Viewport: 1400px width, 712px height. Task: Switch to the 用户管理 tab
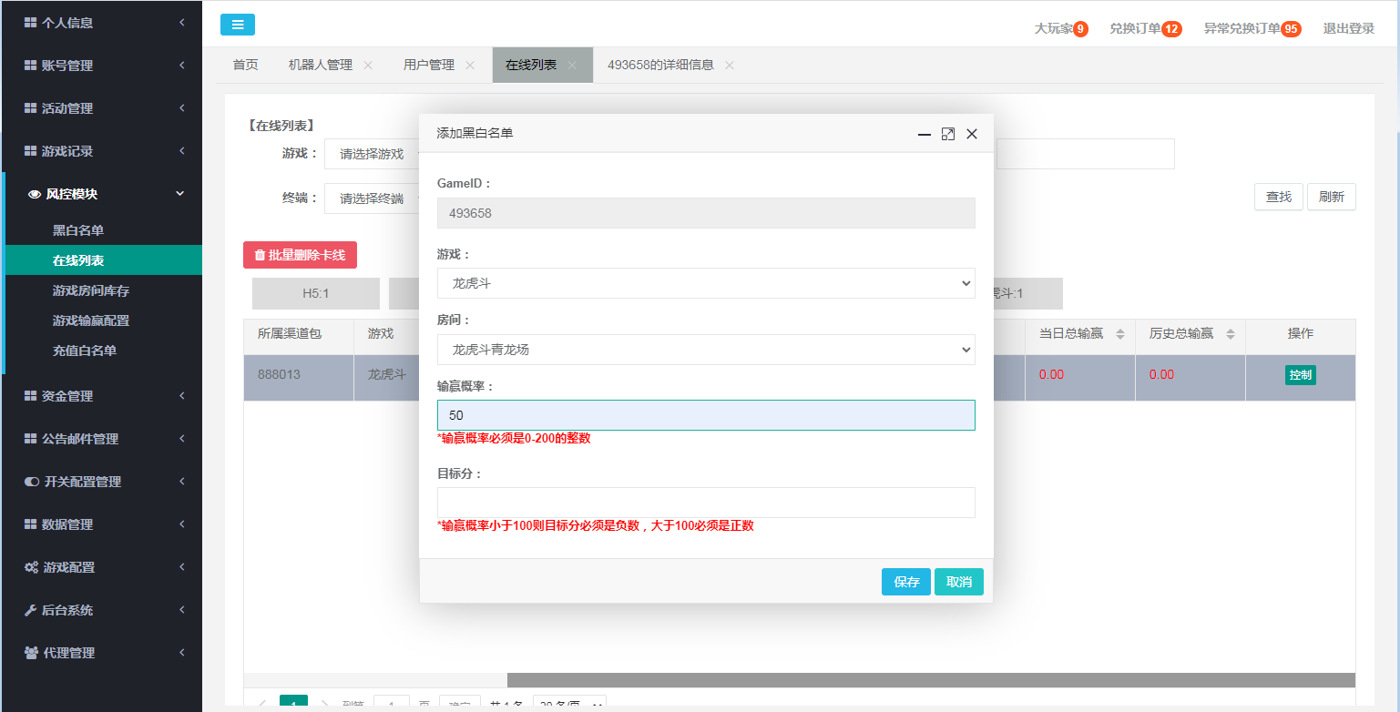click(428, 66)
